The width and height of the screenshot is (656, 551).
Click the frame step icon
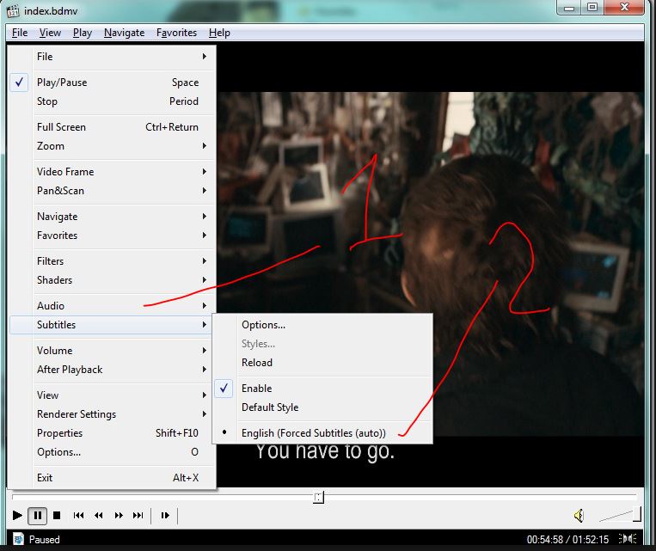pos(165,516)
